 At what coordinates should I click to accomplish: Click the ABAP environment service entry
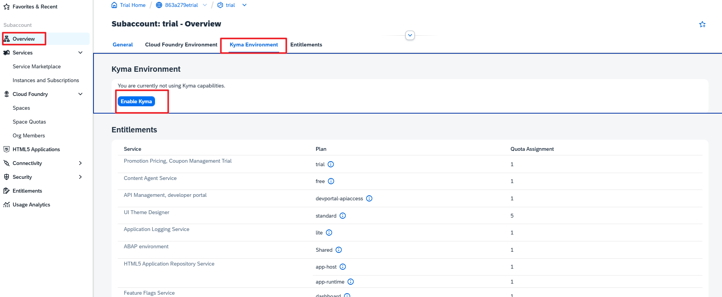click(x=146, y=246)
